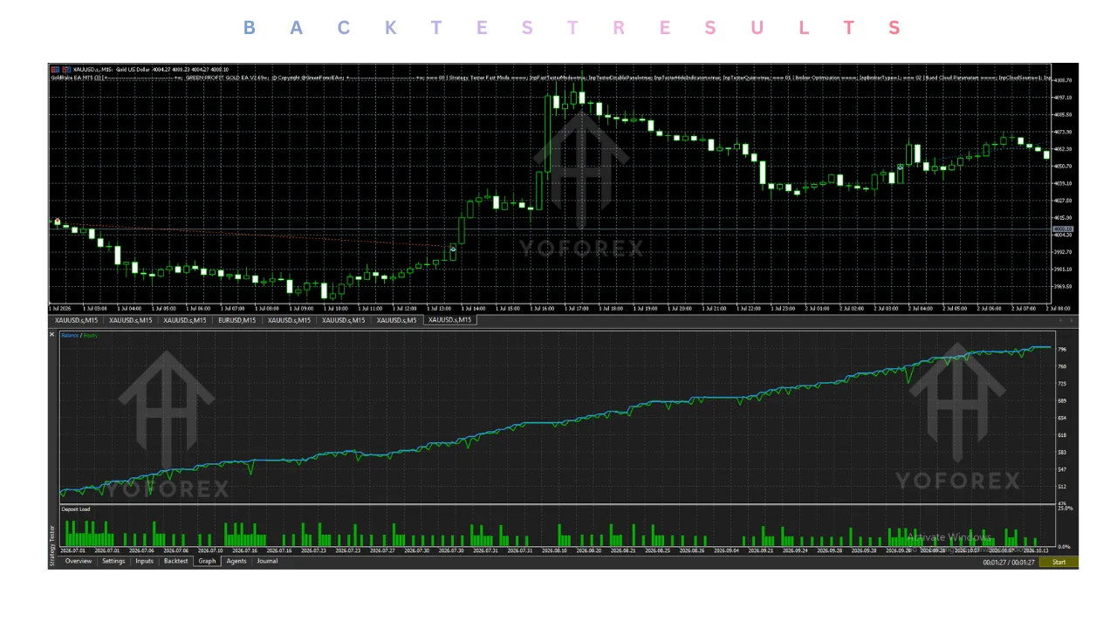Click the 00:01:27 / 00:01:27 elapsed time
The height and width of the screenshot is (628, 1117).
[x=1009, y=563]
